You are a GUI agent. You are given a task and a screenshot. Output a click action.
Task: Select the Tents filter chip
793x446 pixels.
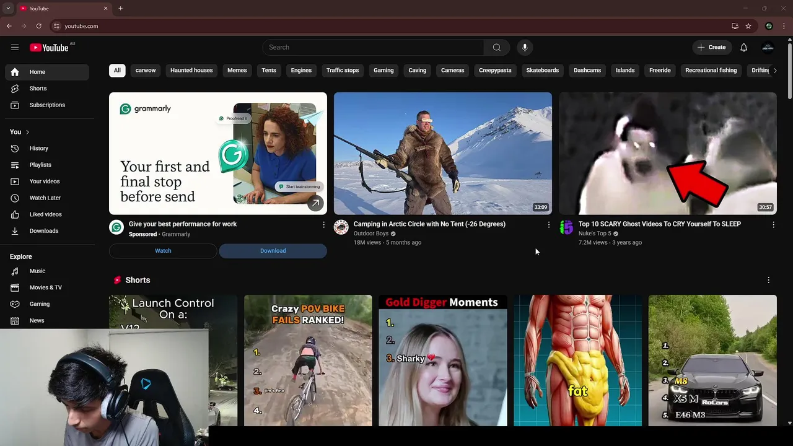coord(269,71)
